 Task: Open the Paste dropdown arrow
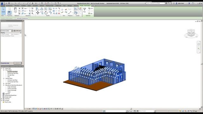pos(16,13)
